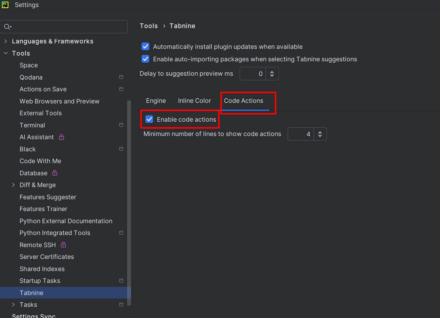Expand Languages & Frameworks section
The image size is (440, 318).
point(5,41)
